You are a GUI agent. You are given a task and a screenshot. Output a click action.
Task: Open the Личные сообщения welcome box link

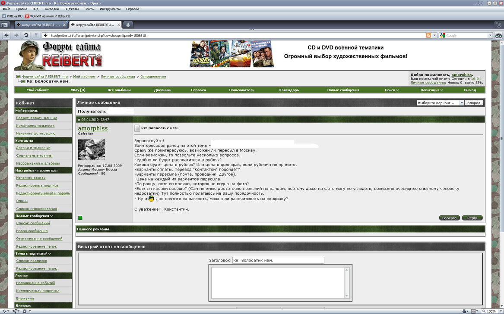(x=428, y=83)
